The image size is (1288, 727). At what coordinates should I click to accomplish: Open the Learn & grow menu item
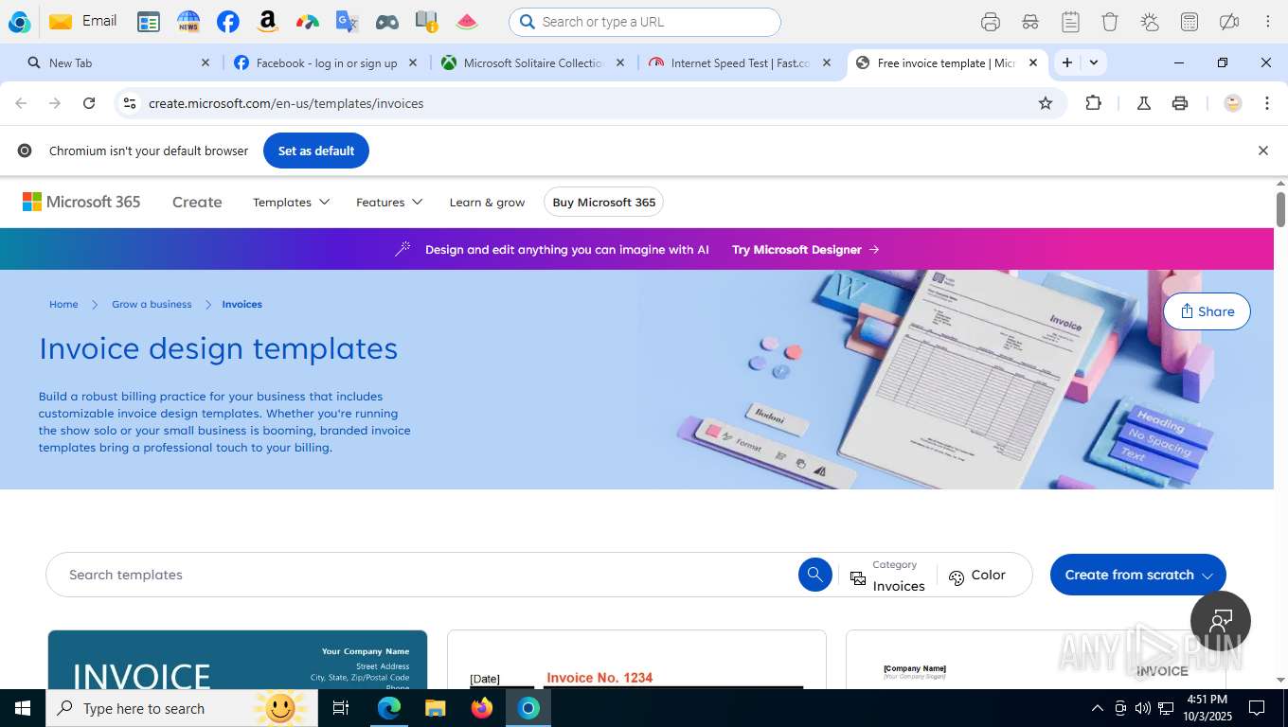click(487, 202)
